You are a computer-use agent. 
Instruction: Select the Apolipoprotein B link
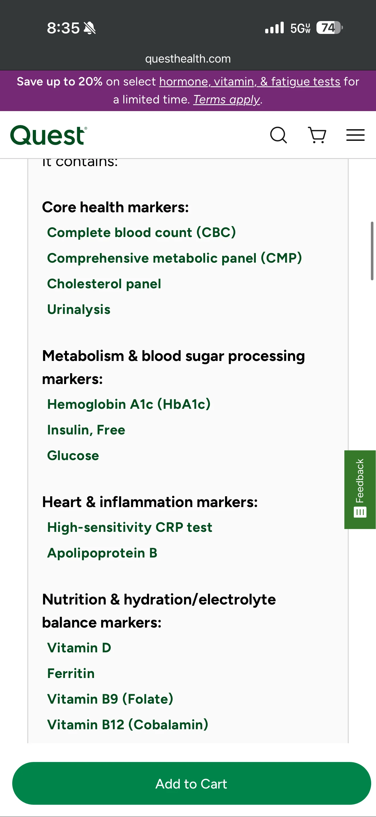pyautogui.click(x=102, y=553)
